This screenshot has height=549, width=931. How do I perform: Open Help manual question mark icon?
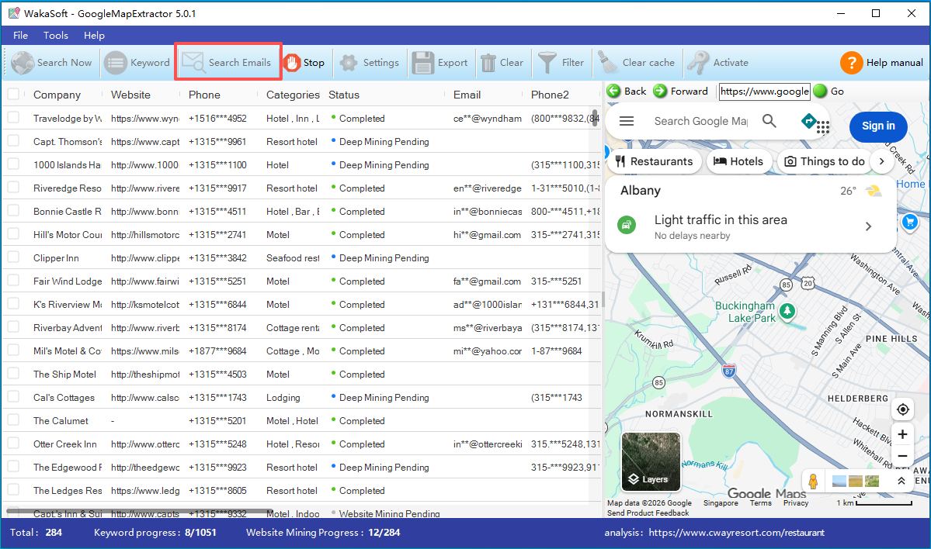tap(851, 62)
